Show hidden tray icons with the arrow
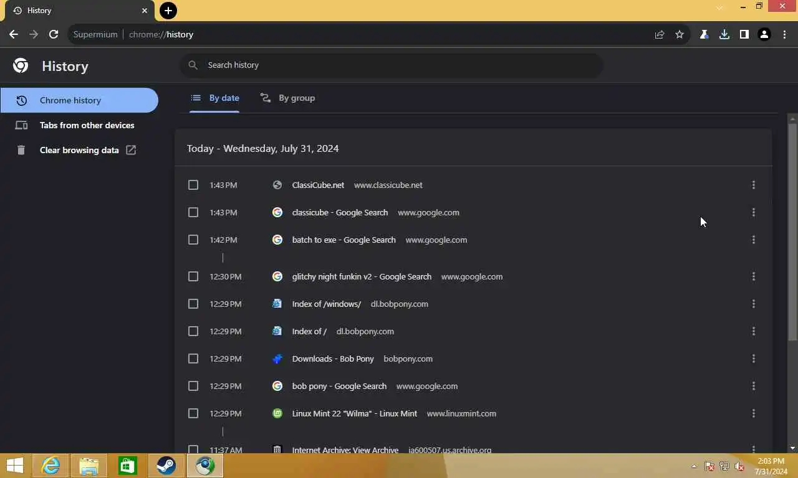Image resolution: width=798 pixels, height=478 pixels. [x=694, y=466]
